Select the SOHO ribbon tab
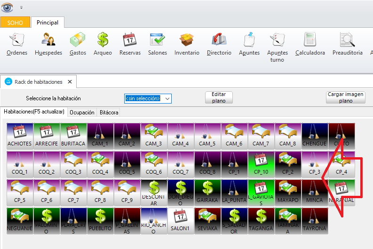The image size is (373, 249). (x=15, y=23)
